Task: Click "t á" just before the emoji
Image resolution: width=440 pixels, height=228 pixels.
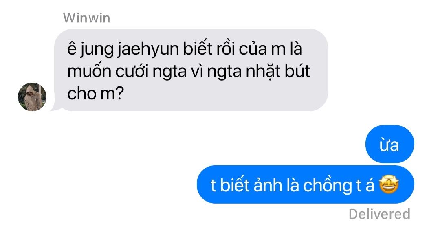Action: click(365, 185)
